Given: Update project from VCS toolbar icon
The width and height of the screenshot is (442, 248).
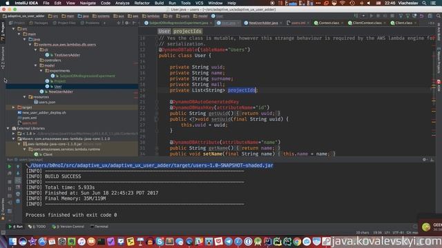Looking at the screenshot, I should [x=401, y=16].
